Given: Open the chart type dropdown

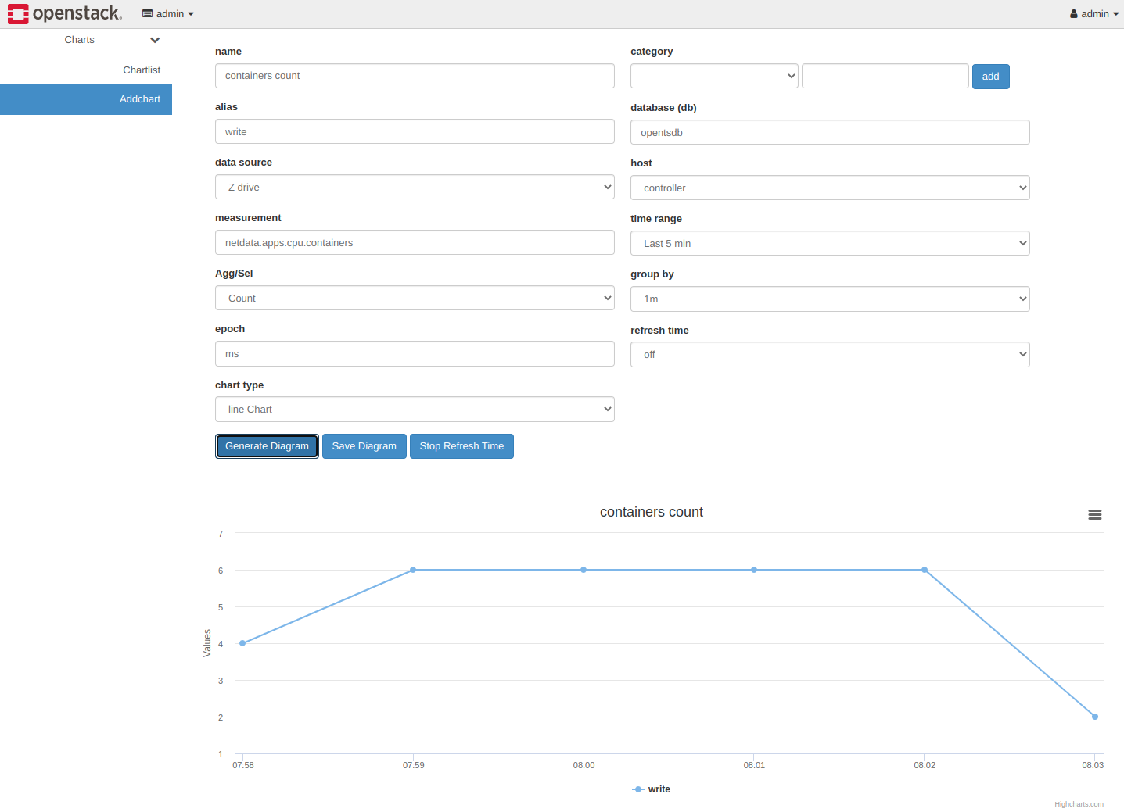Looking at the screenshot, I should [415, 410].
